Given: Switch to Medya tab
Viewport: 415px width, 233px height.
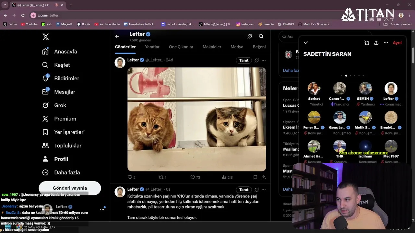Looking at the screenshot, I should click(x=237, y=47).
